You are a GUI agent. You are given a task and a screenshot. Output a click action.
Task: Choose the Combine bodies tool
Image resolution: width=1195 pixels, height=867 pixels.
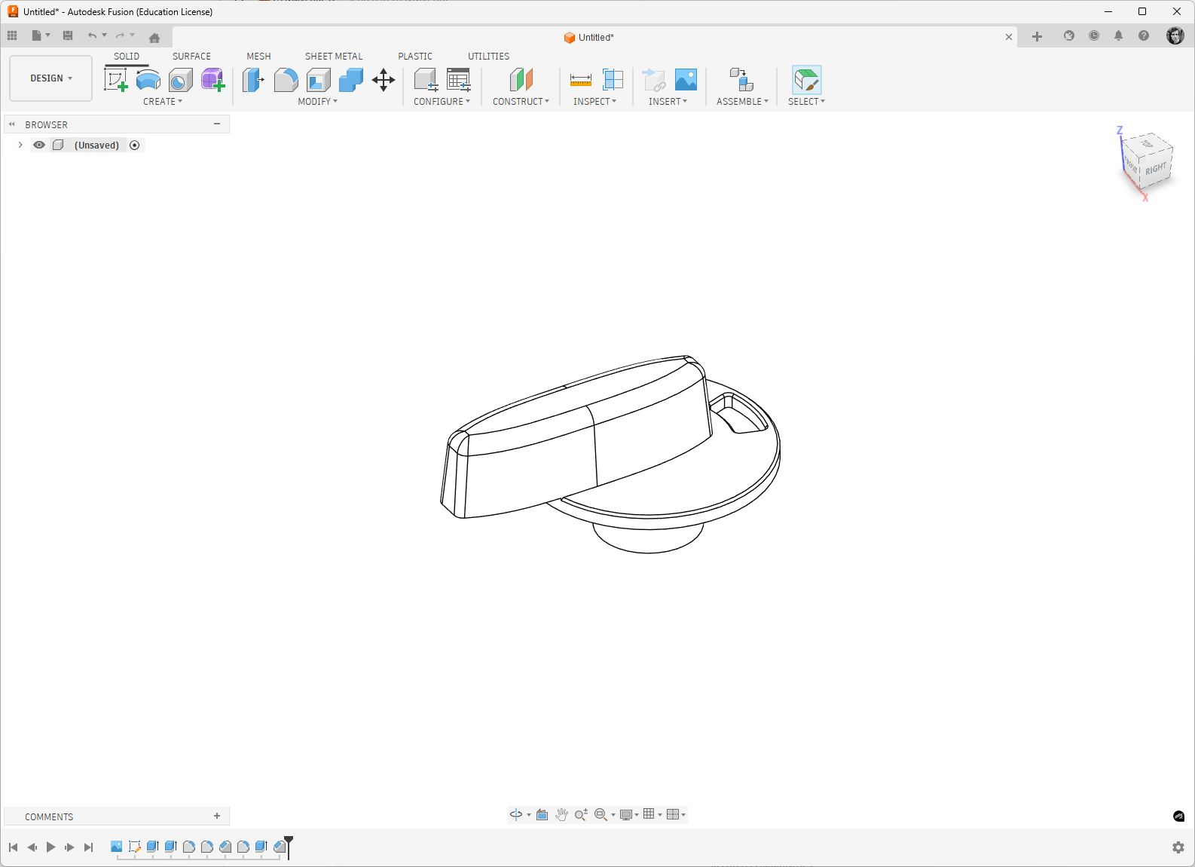click(x=351, y=80)
